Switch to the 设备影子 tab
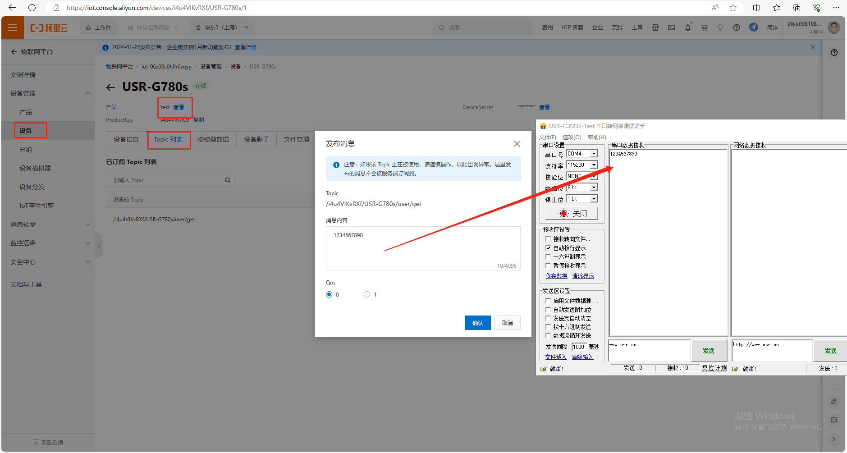 [x=256, y=139]
